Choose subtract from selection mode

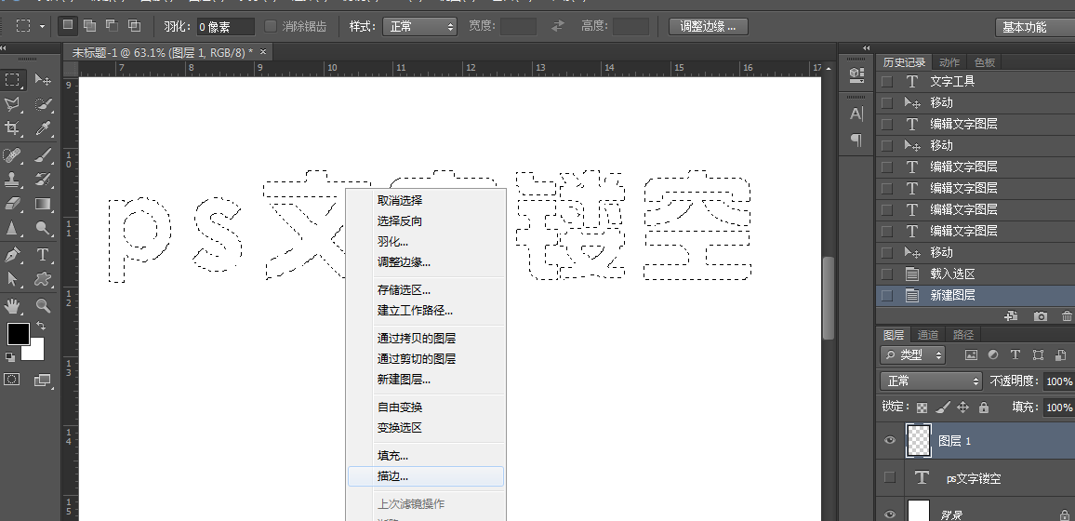[x=112, y=26]
